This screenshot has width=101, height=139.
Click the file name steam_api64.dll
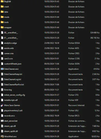click(x=11, y=131)
